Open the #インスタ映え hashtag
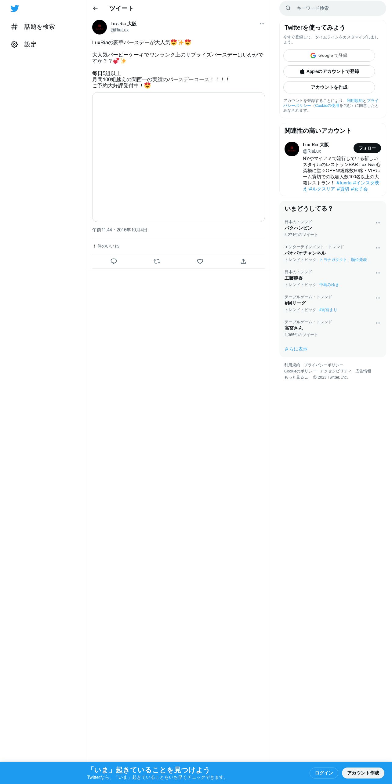The image size is (392, 784). point(366,183)
